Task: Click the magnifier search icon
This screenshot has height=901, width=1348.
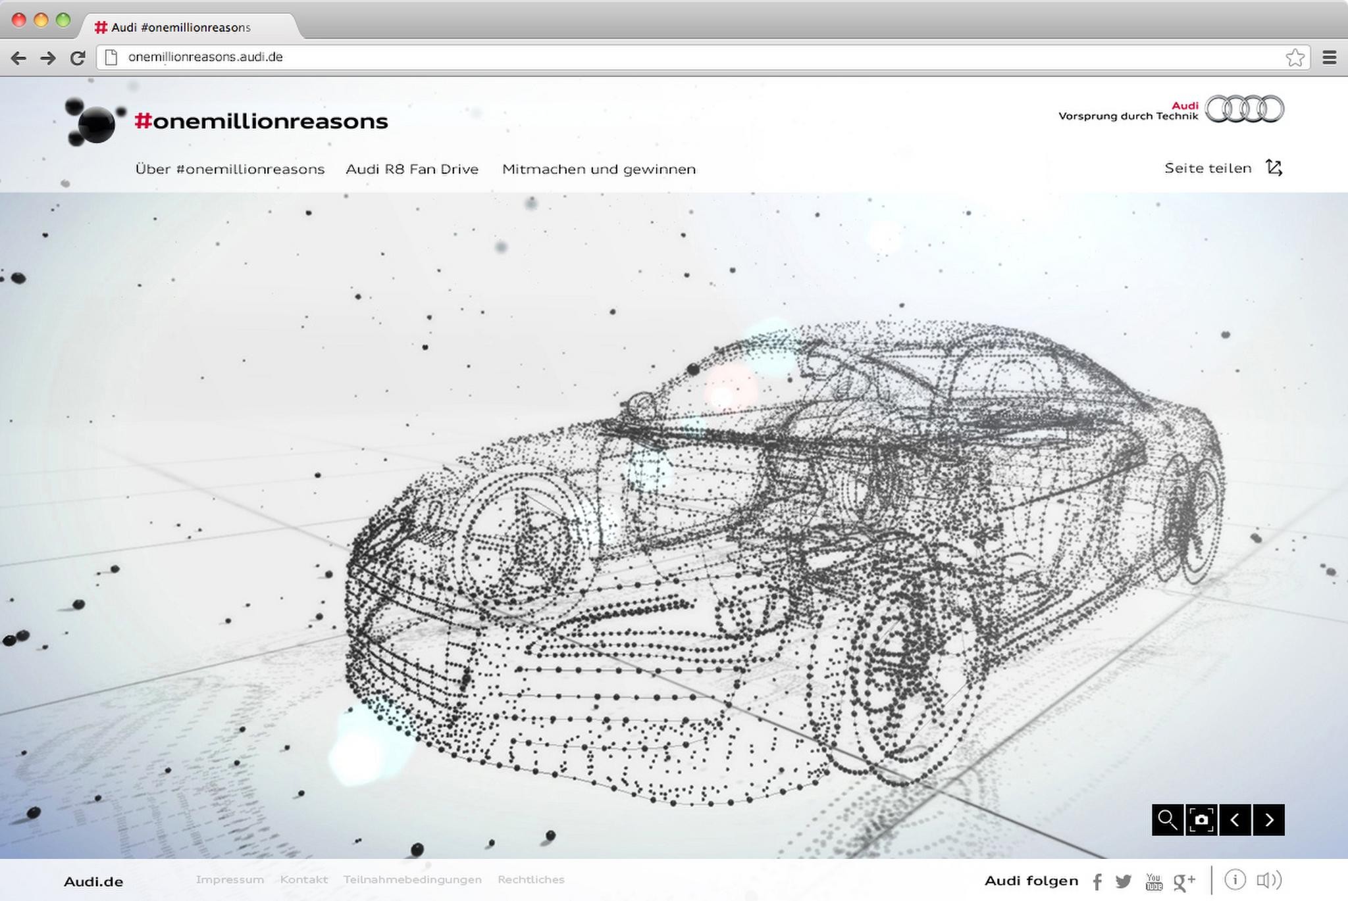Action: click(x=1168, y=820)
